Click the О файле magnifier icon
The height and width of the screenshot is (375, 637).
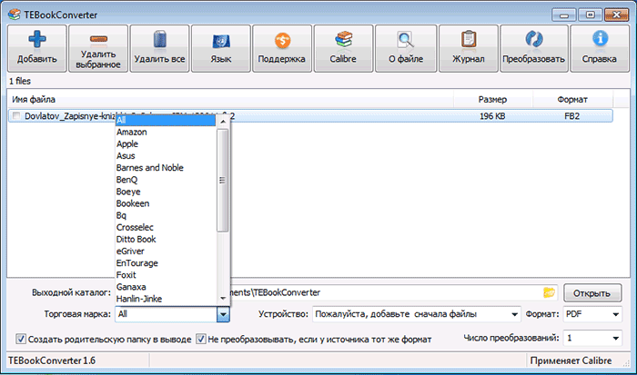point(406,39)
